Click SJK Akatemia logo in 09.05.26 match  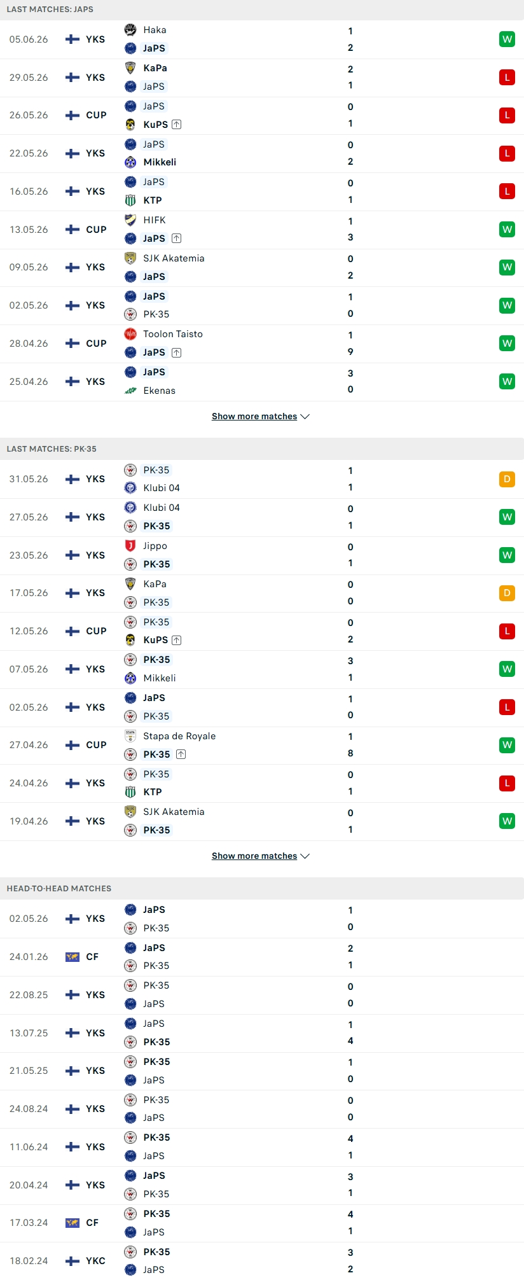pos(130,258)
